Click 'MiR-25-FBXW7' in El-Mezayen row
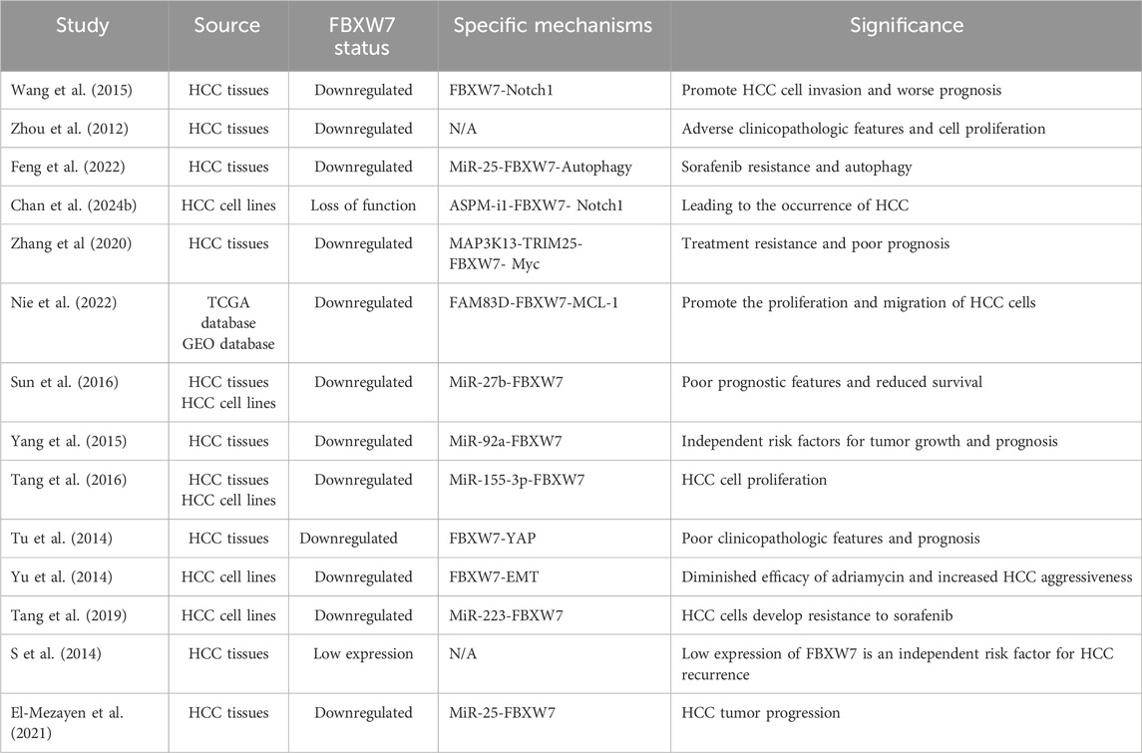The width and height of the screenshot is (1142, 753). click(502, 712)
